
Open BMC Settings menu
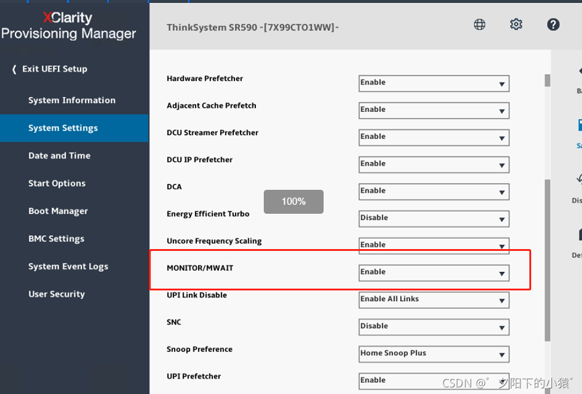tap(56, 239)
